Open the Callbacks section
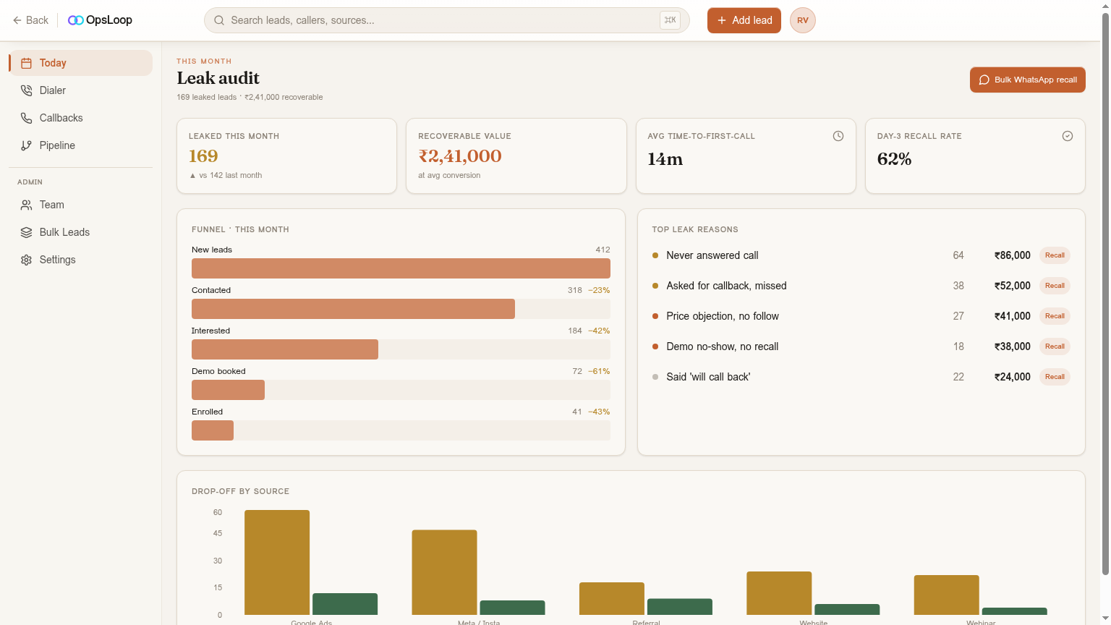Screen dimensions: 1111x625 tap(81, 118)
